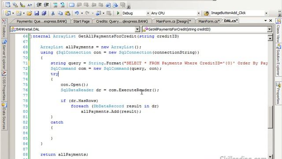Open the MainForm.cs [Design] tab
The width and height of the screenshot is (282, 159).
tap(173, 21)
